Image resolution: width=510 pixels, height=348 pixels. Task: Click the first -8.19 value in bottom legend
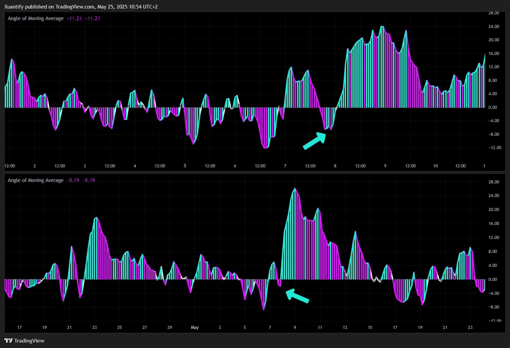click(73, 180)
